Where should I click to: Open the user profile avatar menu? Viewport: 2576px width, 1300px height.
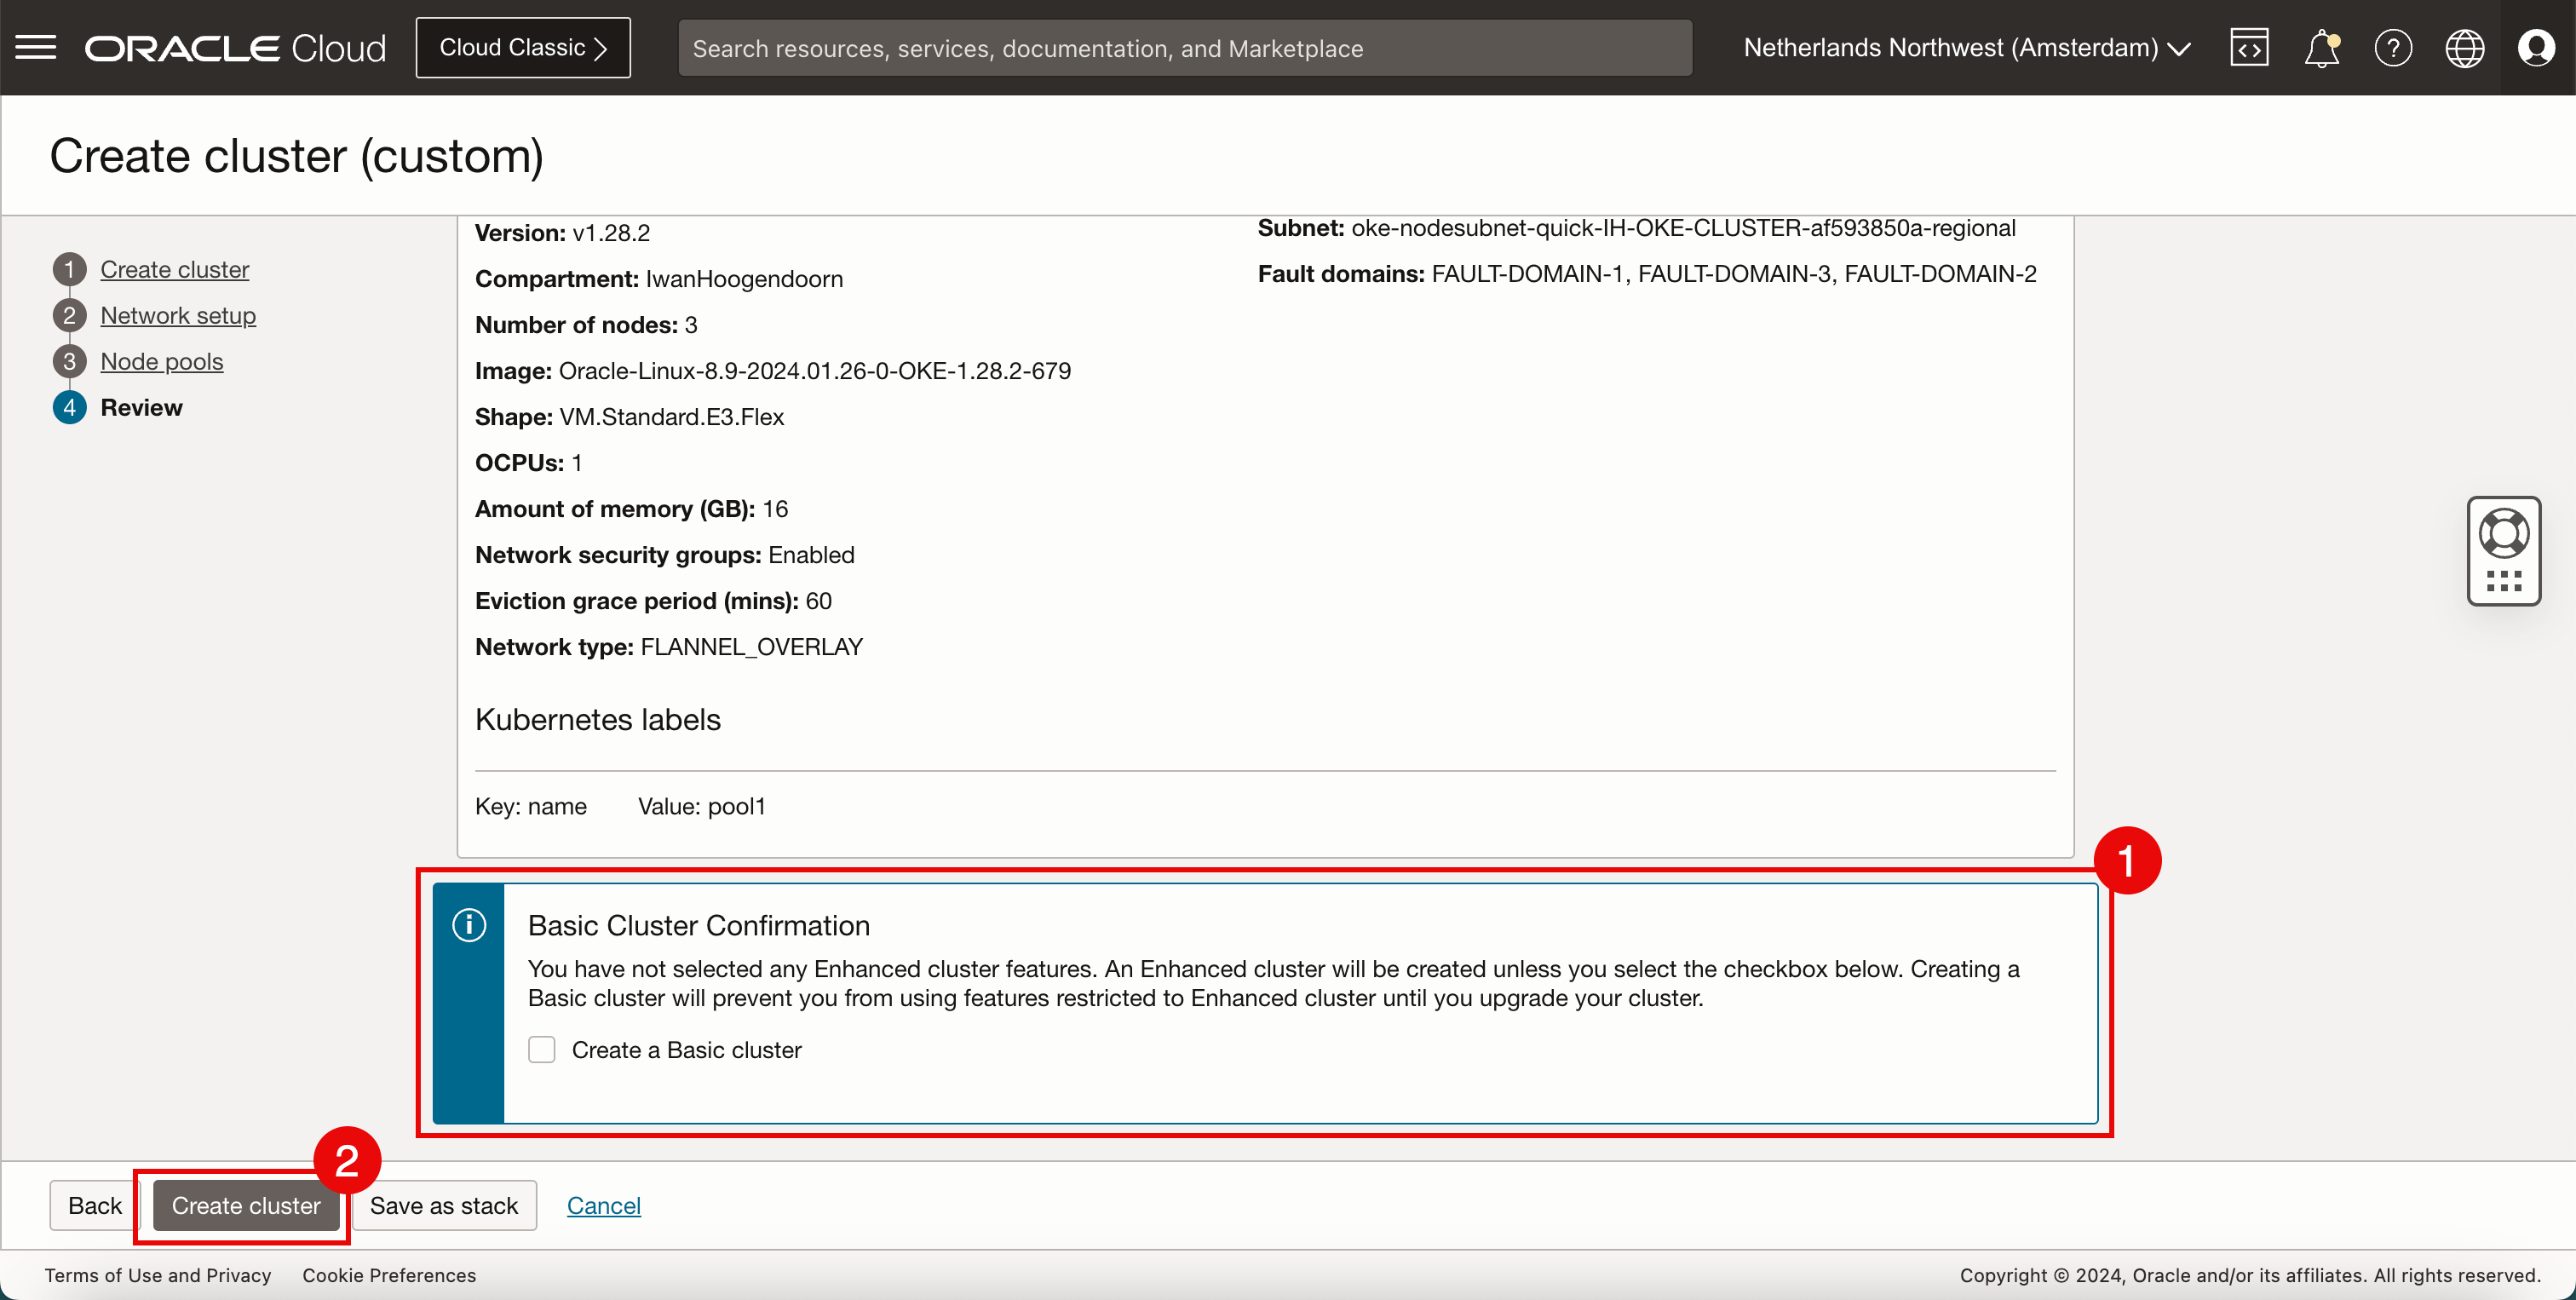(2536, 47)
